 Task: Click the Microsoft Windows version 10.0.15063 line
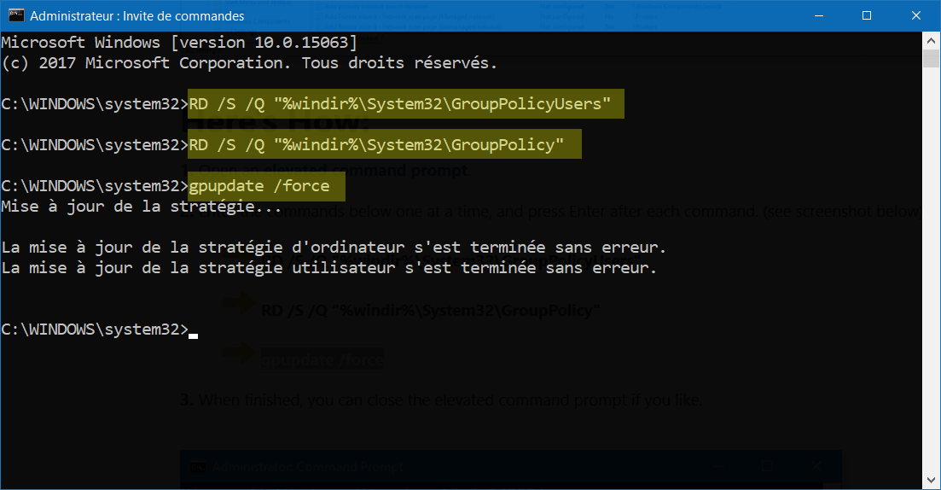[x=179, y=43]
